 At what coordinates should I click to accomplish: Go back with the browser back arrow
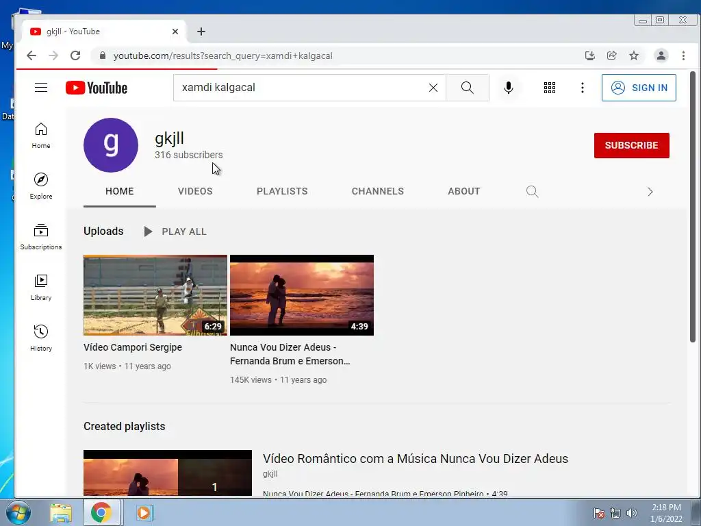pyautogui.click(x=31, y=55)
